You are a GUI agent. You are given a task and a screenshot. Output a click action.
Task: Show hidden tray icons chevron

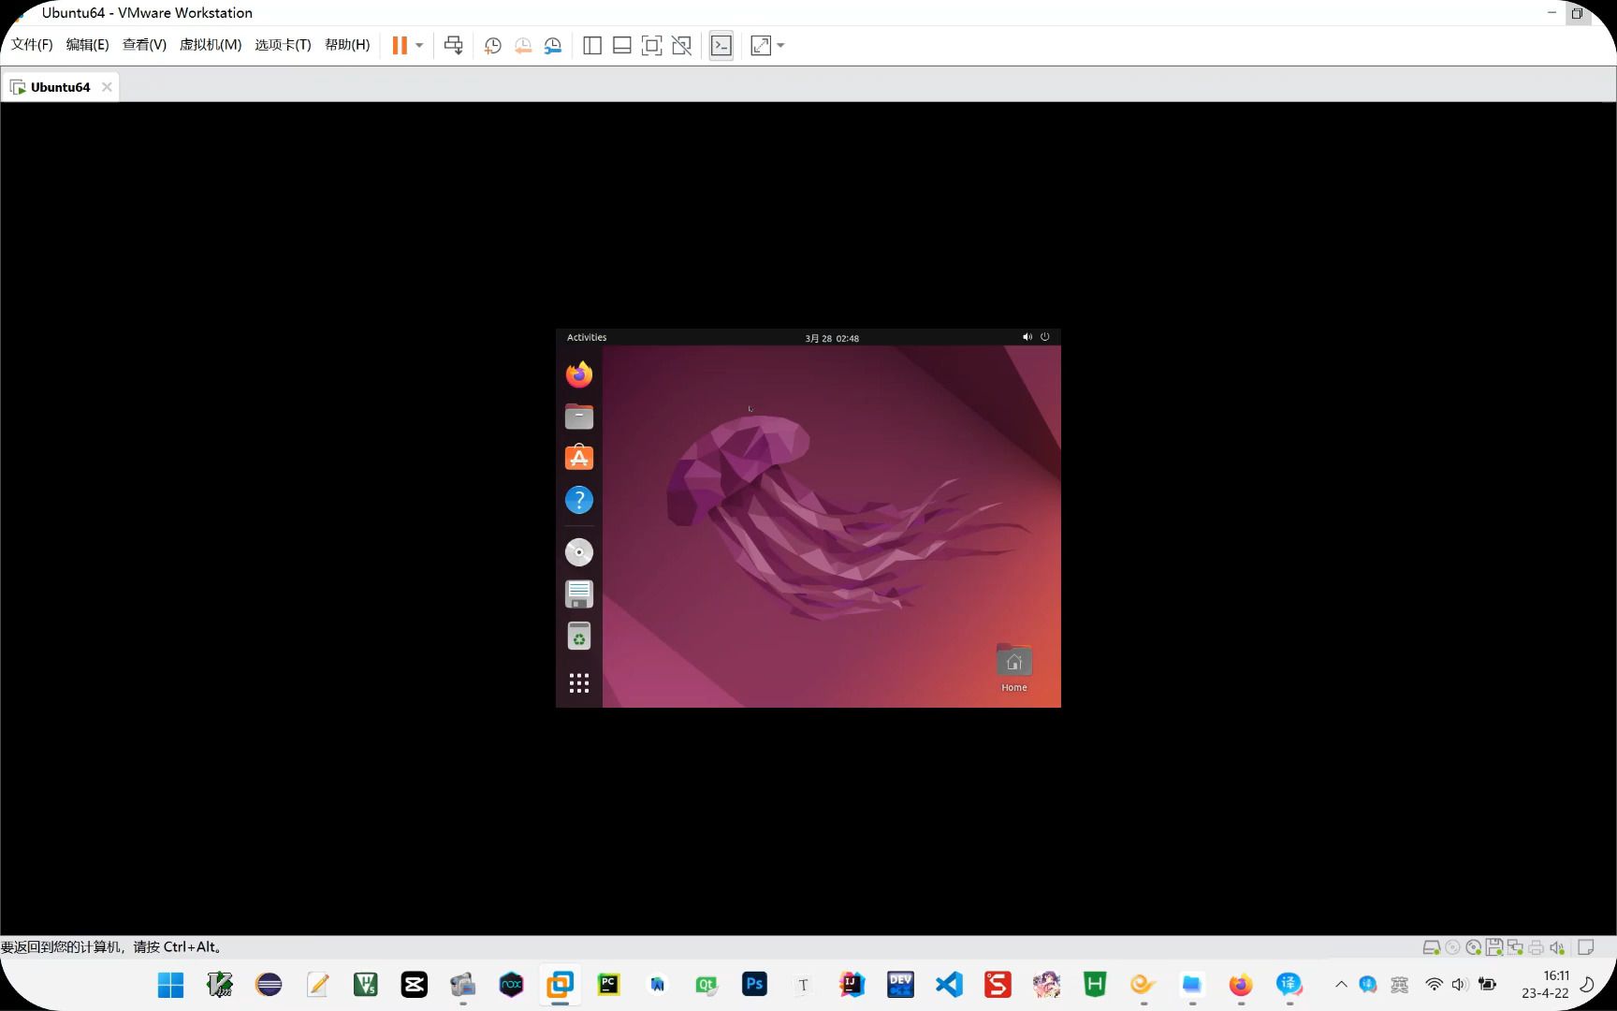(1341, 985)
